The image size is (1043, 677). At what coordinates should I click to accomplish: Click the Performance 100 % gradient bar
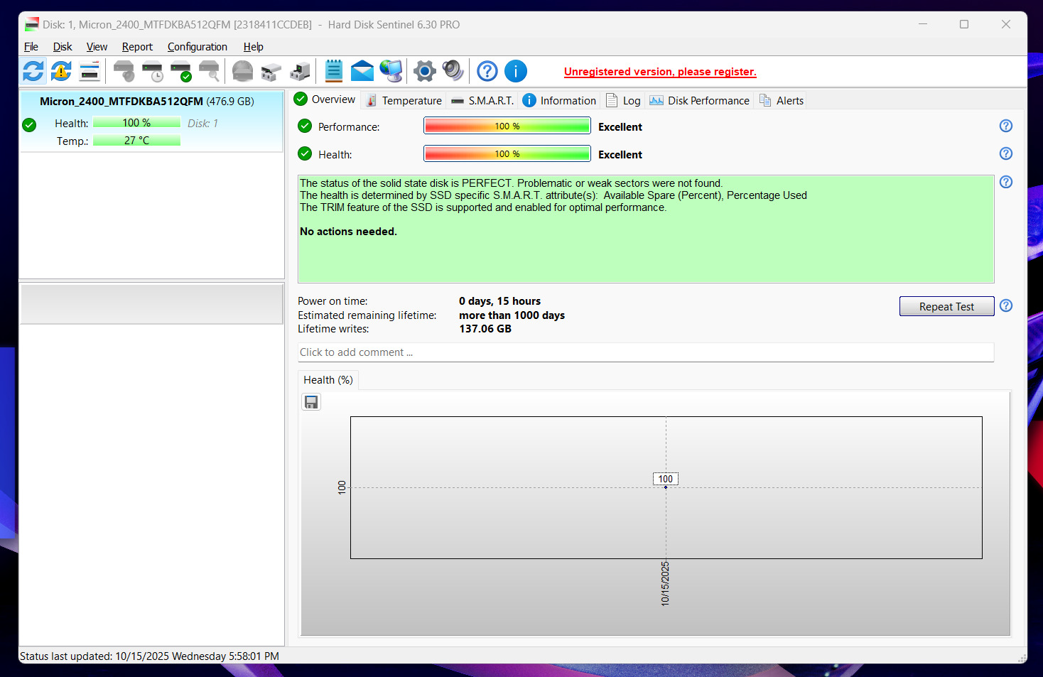tap(507, 126)
